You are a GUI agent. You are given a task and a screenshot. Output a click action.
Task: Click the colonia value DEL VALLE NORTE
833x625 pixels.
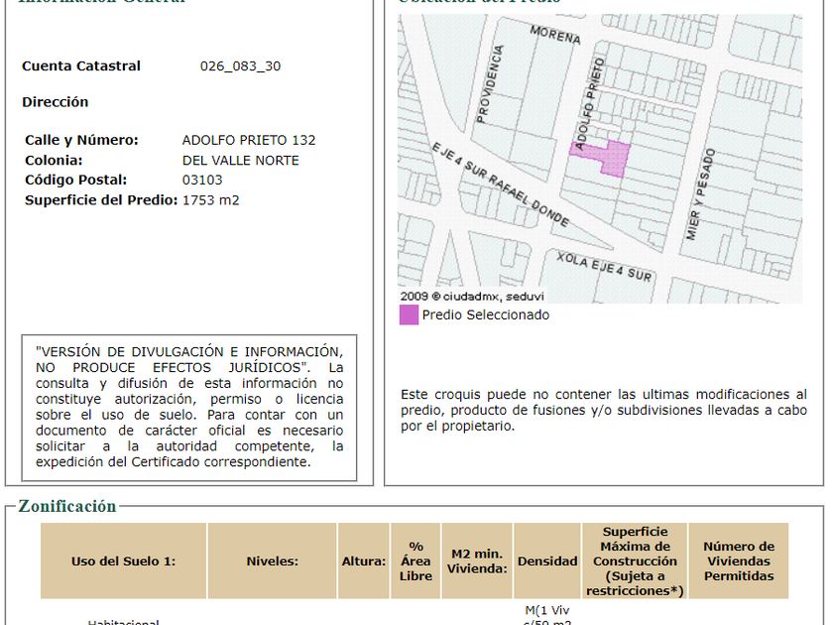pyautogui.click(x=240, y=160)
